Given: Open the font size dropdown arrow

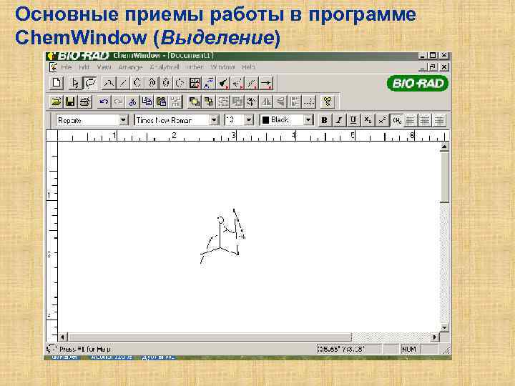Looking at the screenshot, I should 249,120.
